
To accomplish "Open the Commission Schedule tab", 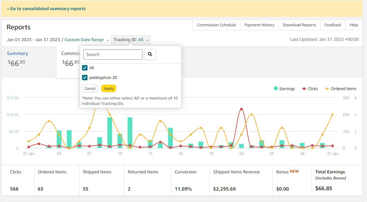I will [216, 25].
